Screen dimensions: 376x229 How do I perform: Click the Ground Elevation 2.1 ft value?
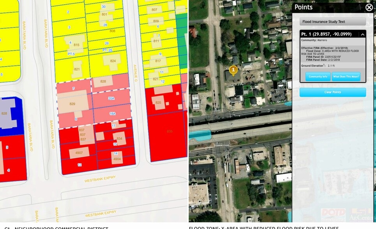[331, 66]
